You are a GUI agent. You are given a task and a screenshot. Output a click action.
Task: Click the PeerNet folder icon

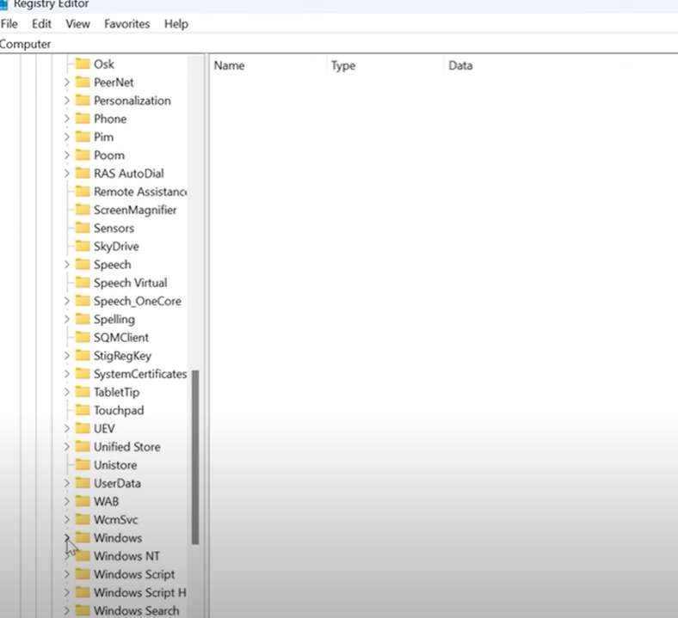coord(82,82)
